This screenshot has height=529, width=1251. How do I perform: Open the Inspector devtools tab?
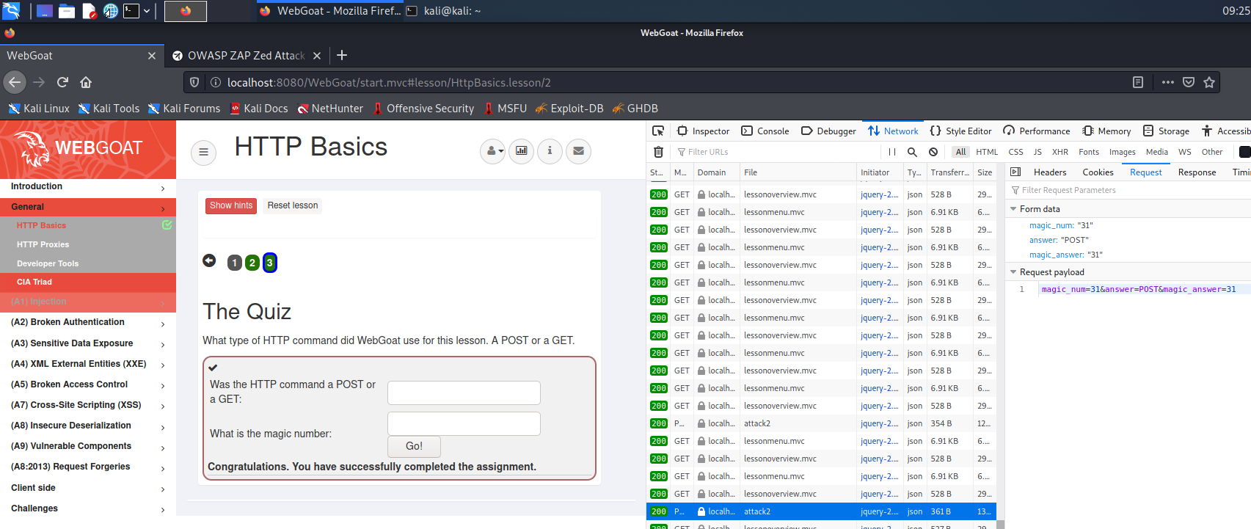click(x=703, y=131)
